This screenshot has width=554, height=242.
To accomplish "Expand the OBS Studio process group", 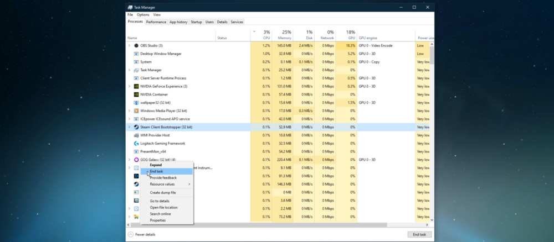I will click(130, 45).
